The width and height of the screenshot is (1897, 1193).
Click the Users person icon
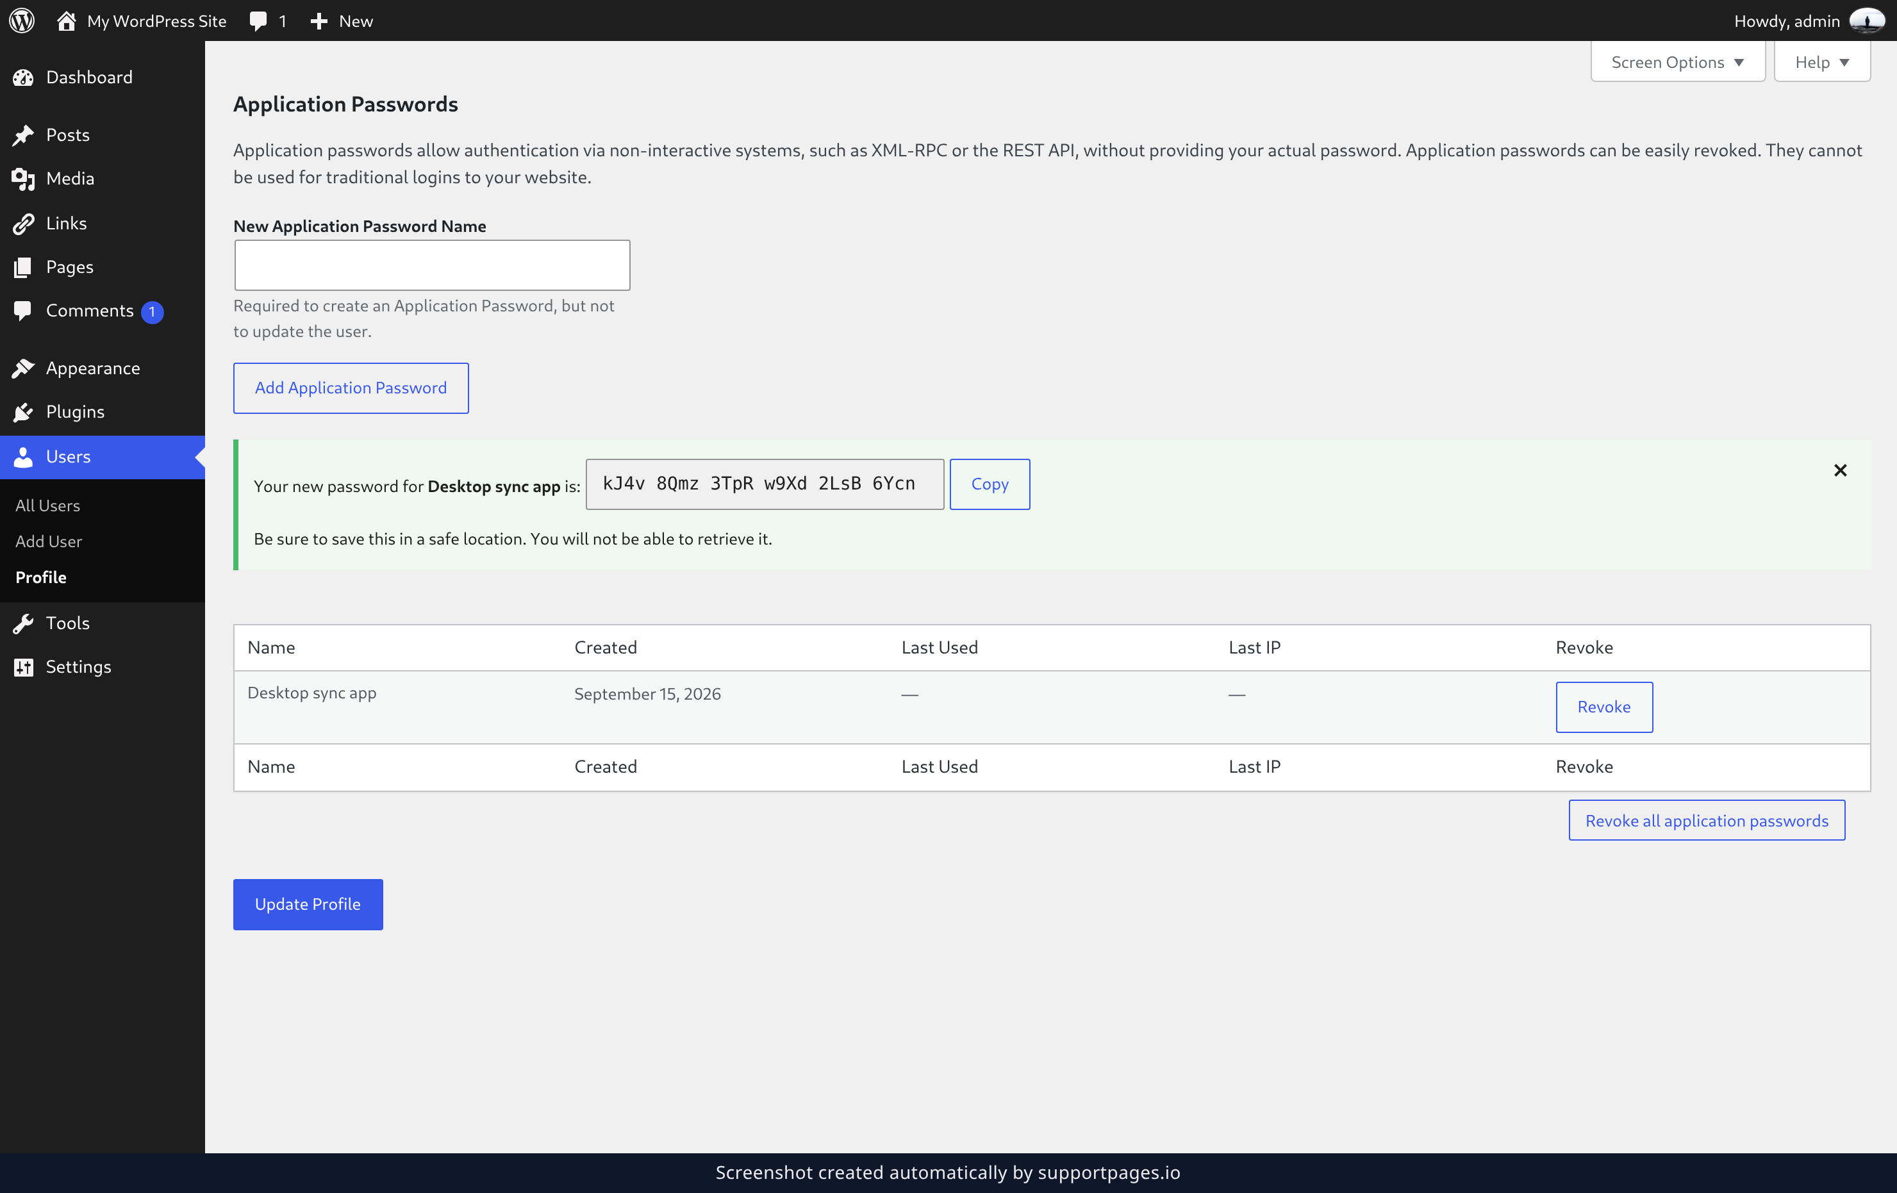(x=23, y=457)
